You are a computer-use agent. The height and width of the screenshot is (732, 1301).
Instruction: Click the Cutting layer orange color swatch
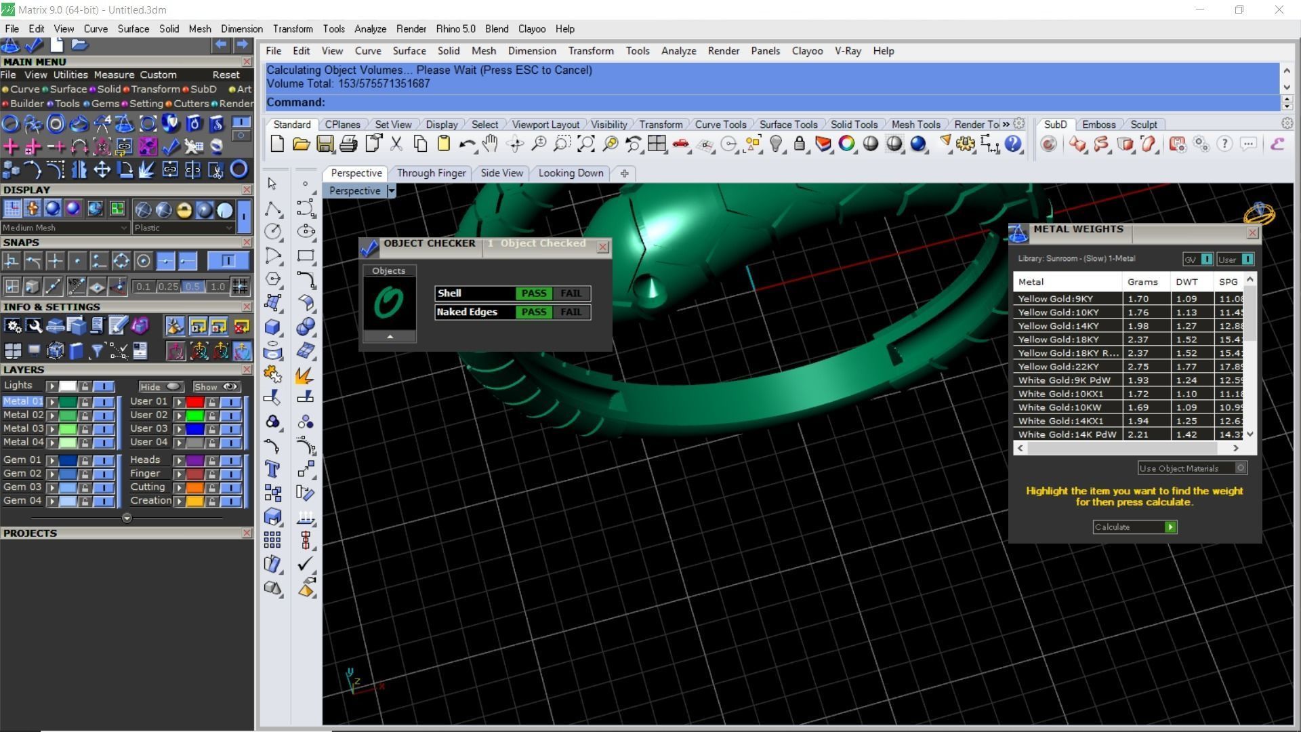pos(195,488)
